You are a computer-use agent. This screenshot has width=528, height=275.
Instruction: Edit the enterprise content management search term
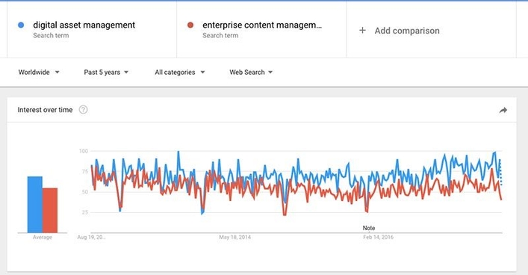[x=262, y=25]
